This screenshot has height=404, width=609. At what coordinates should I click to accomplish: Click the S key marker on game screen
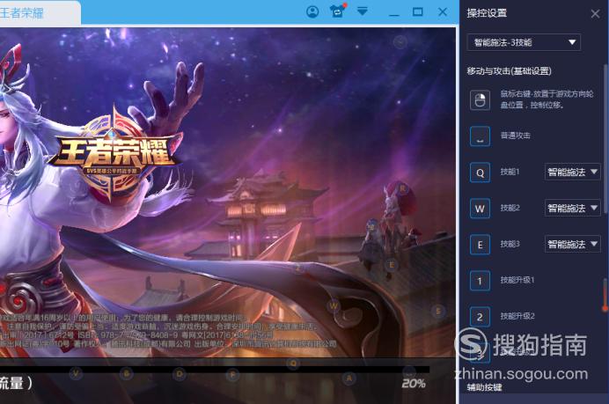pos(438,311)
